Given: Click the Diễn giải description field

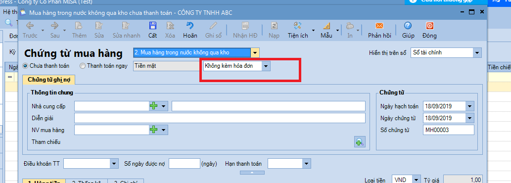Looking at the screenshot, I should tap(220, 118).
